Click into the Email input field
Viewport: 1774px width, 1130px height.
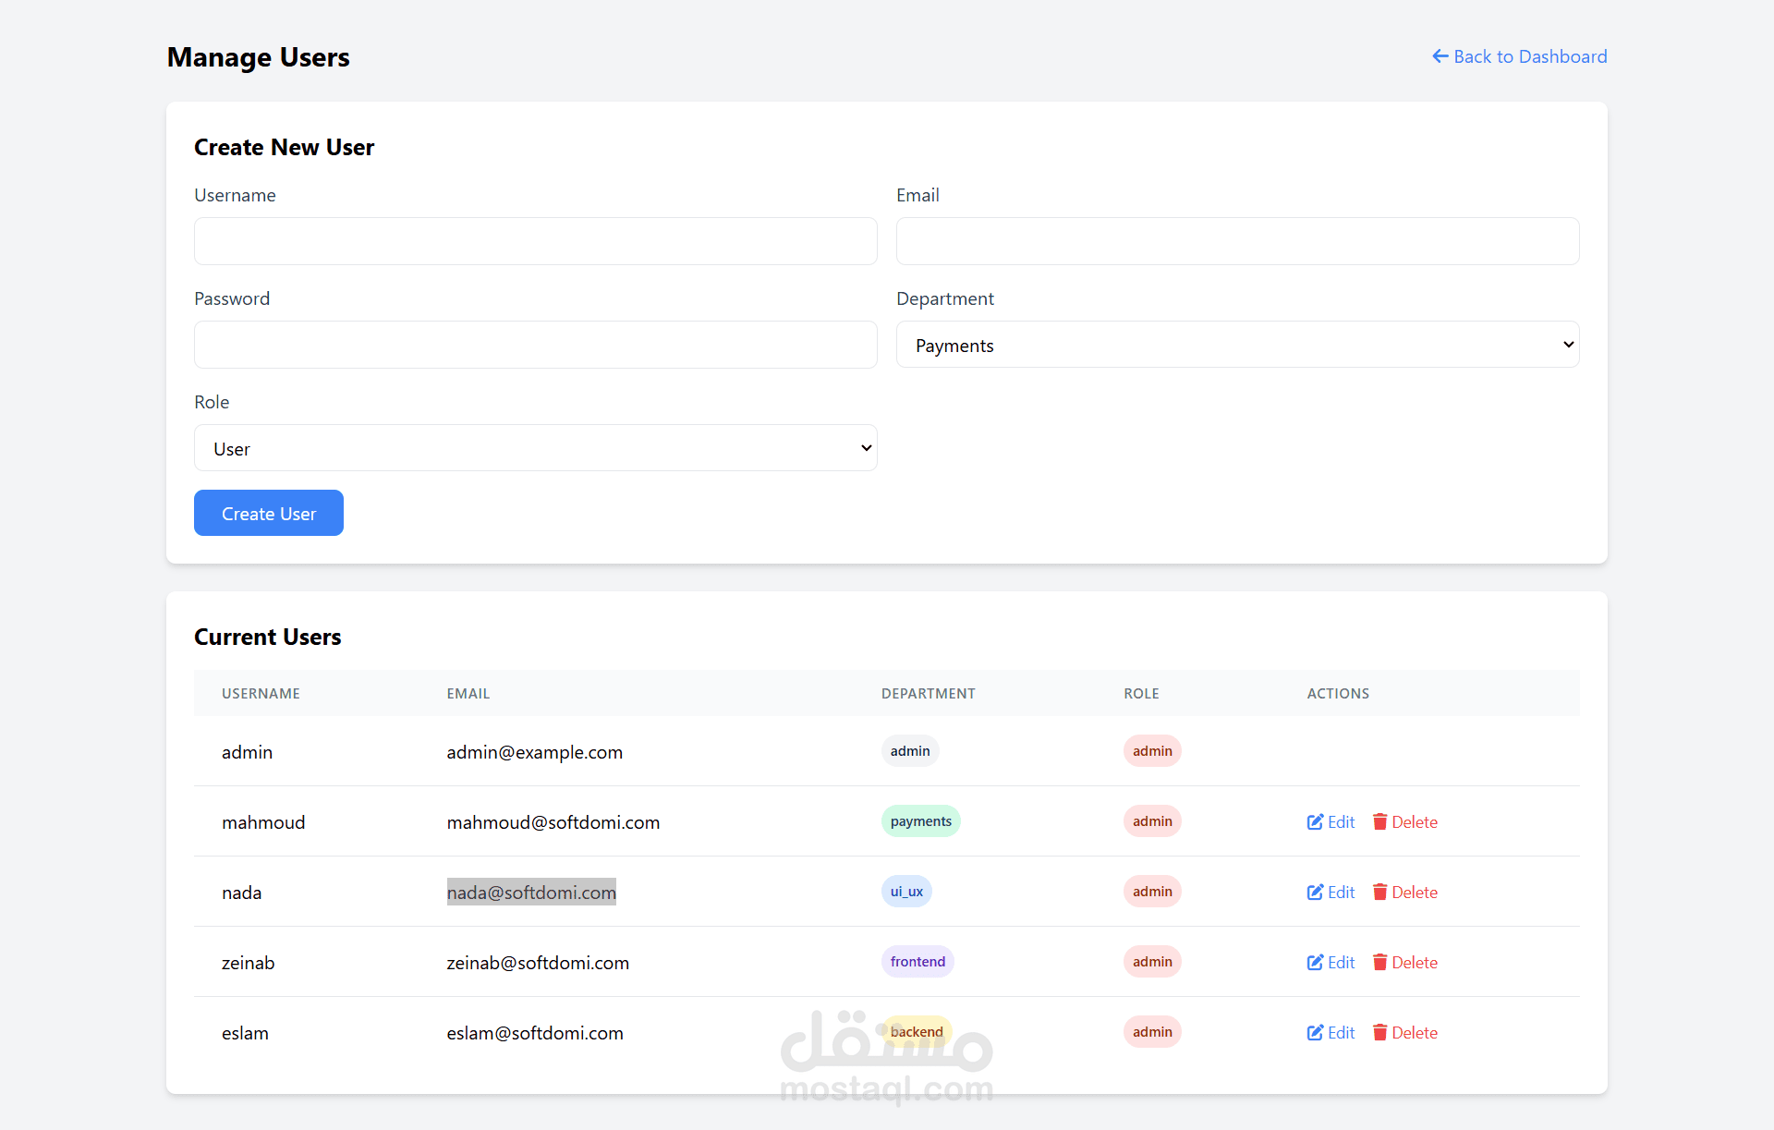(1237, 241)
